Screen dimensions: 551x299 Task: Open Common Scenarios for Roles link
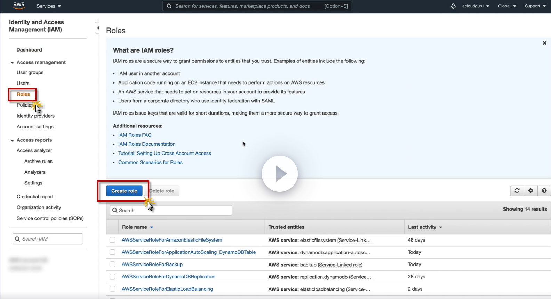(150, 162)
